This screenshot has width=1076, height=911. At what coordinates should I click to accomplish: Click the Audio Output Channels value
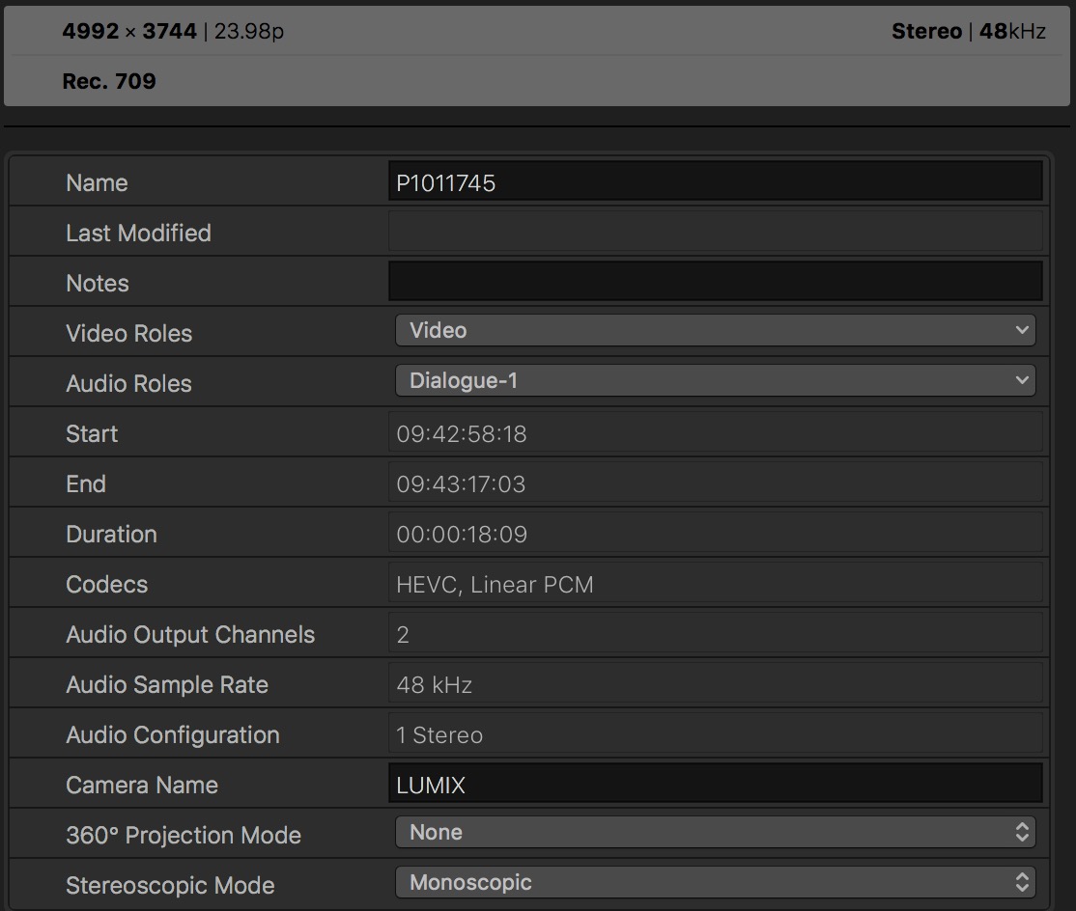[403, 635]
